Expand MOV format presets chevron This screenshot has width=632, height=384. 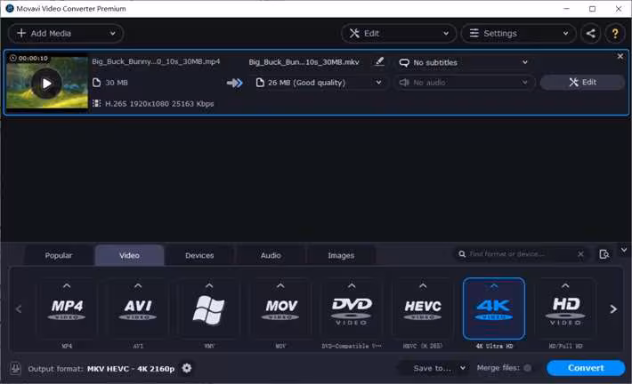click(x=280, y=286)
